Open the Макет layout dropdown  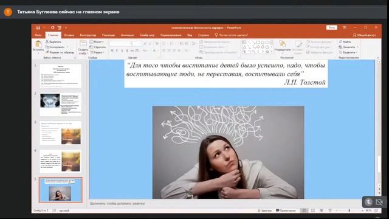97,42
